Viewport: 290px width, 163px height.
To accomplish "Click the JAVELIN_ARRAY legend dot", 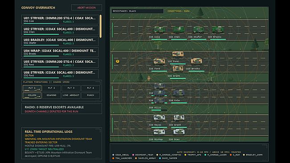I will coord(136,158).
